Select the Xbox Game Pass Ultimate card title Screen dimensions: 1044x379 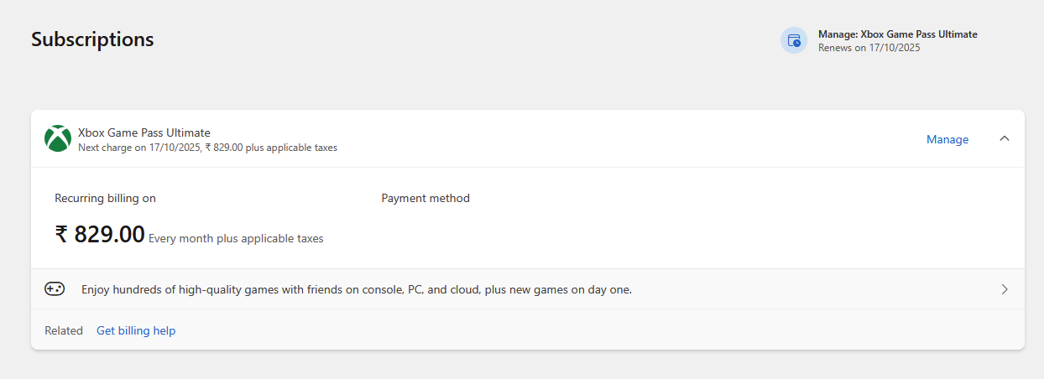coord(144,132)
